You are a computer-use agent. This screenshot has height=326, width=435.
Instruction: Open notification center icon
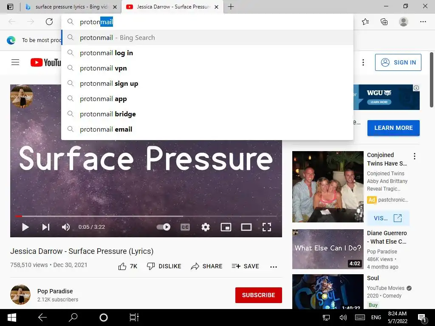pos(422,318)
